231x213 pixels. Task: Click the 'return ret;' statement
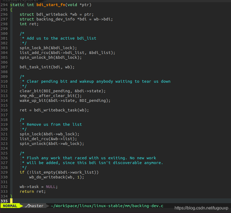[33, 191]
